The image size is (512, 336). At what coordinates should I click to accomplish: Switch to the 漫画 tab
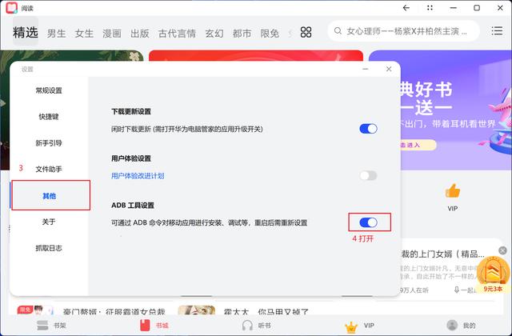coord(112,34)
